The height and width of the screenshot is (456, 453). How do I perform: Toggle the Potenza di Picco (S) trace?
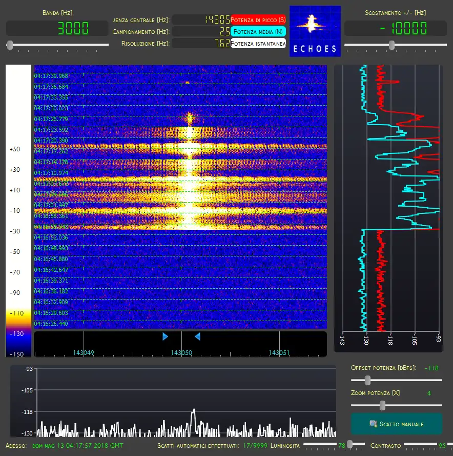click(258, 20)
